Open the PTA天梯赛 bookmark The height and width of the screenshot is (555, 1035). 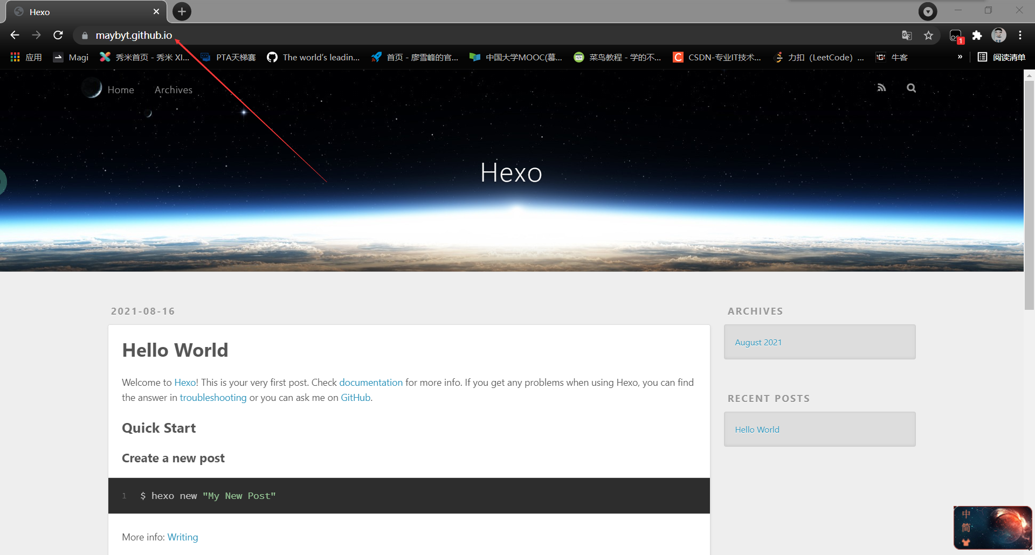228,57
